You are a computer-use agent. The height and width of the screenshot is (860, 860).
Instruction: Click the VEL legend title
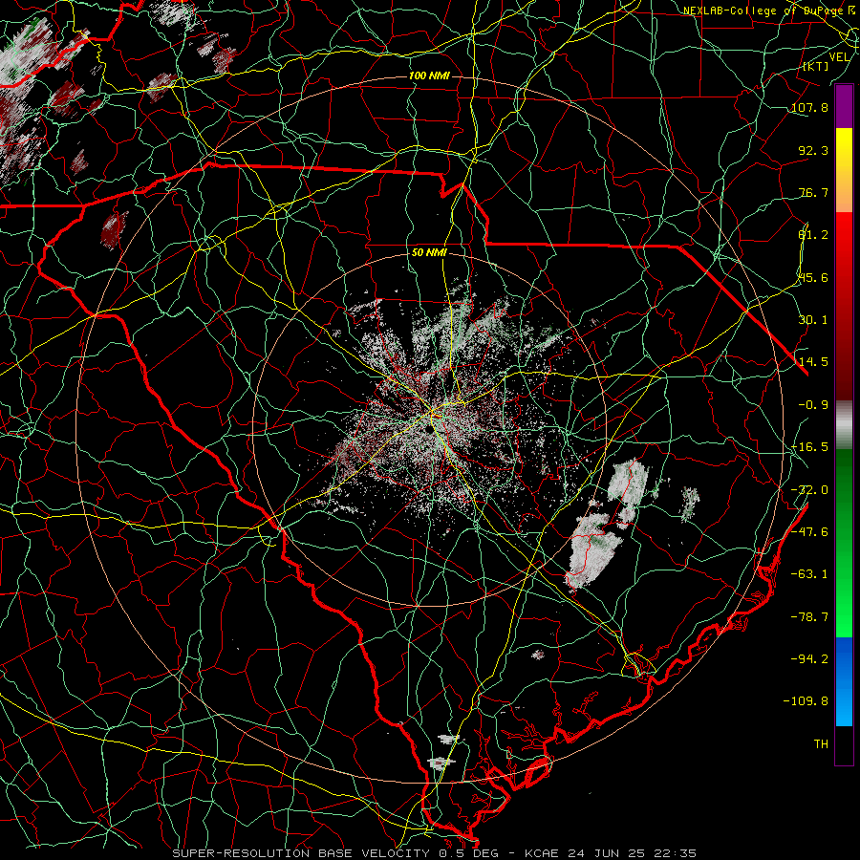pos(839,57)
